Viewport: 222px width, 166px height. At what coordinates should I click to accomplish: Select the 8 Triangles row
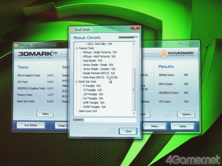click(x=92, y=86)
